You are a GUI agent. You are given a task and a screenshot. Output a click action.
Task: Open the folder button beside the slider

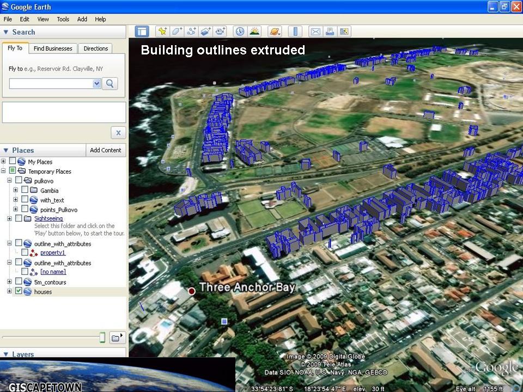tap(117, 338)
